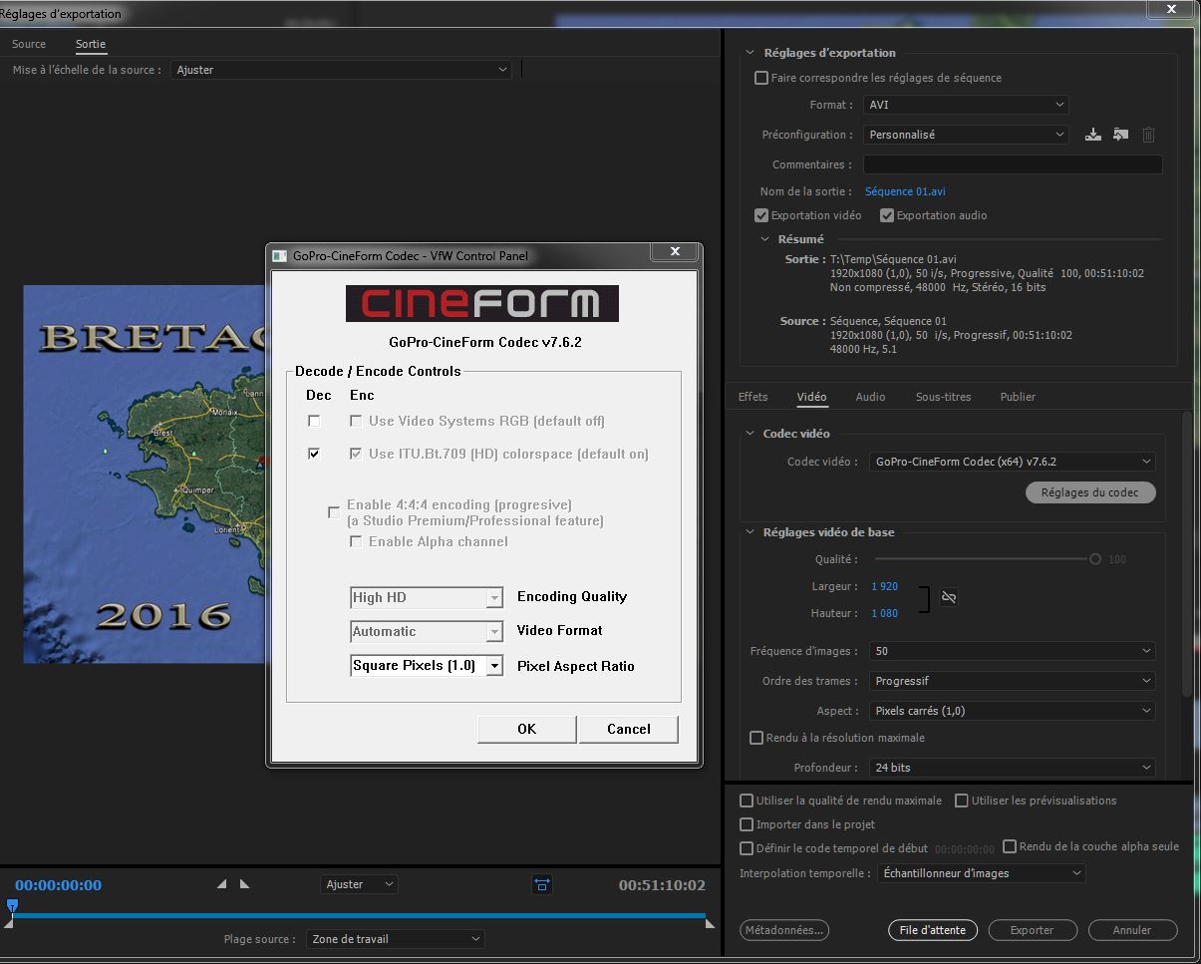Open Fréquence d'images dropdown
Image resolution: width=1201 pixels, height=964 pixels.
[1012, 651]
